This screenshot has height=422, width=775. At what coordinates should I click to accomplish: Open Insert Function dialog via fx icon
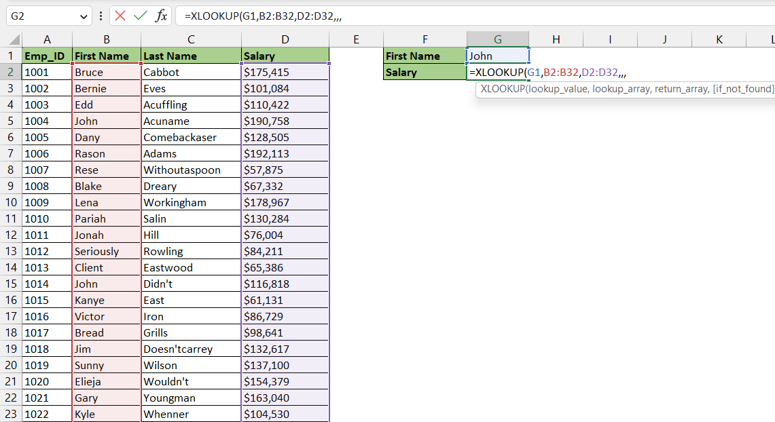tap(161, 16)
